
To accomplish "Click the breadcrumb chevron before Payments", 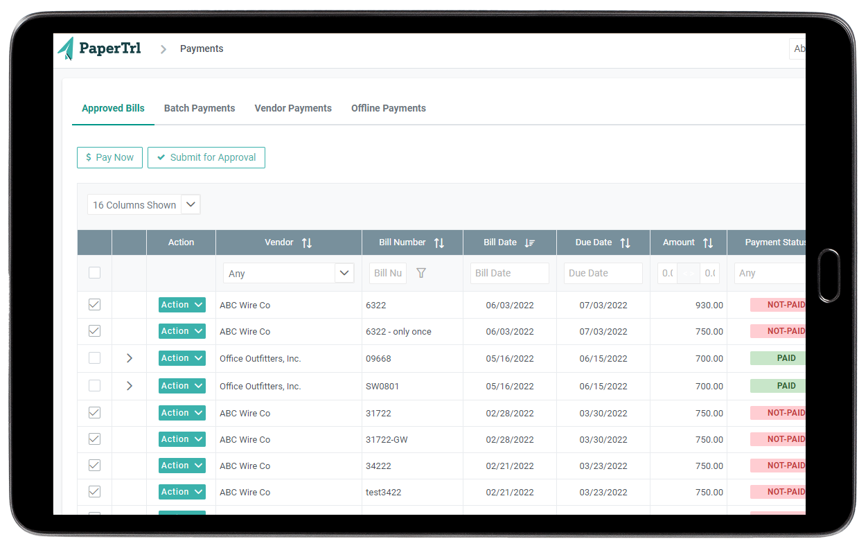I will click(x=163, y=49).
